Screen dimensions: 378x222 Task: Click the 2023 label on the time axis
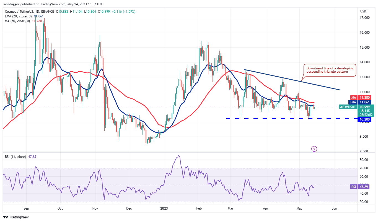(164, 208)
